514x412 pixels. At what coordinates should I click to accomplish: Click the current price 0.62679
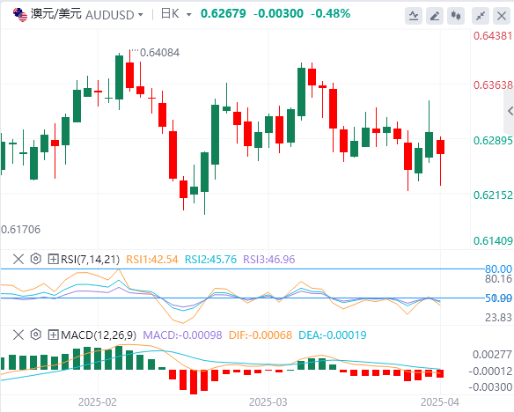click(224, 13)
